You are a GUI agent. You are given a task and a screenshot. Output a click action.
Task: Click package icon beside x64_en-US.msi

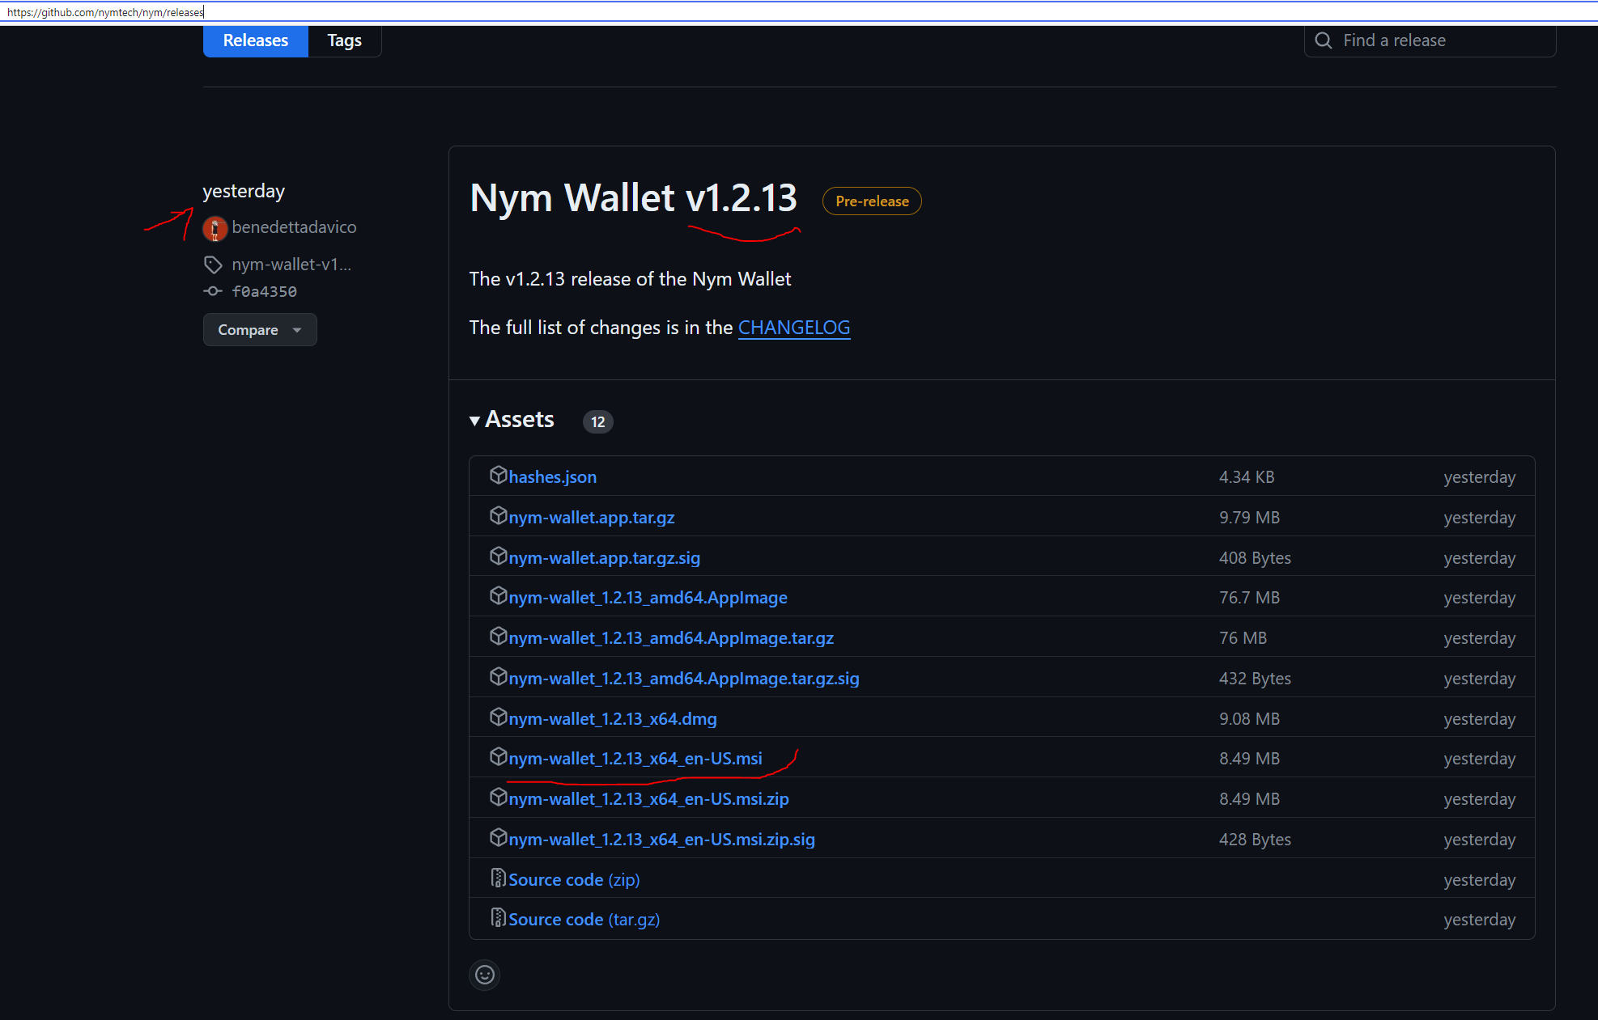498,756
